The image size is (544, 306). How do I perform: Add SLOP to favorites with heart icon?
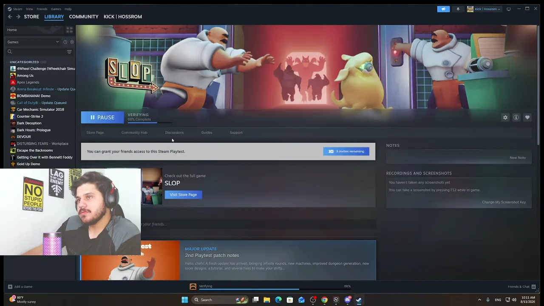coord(527,117)
